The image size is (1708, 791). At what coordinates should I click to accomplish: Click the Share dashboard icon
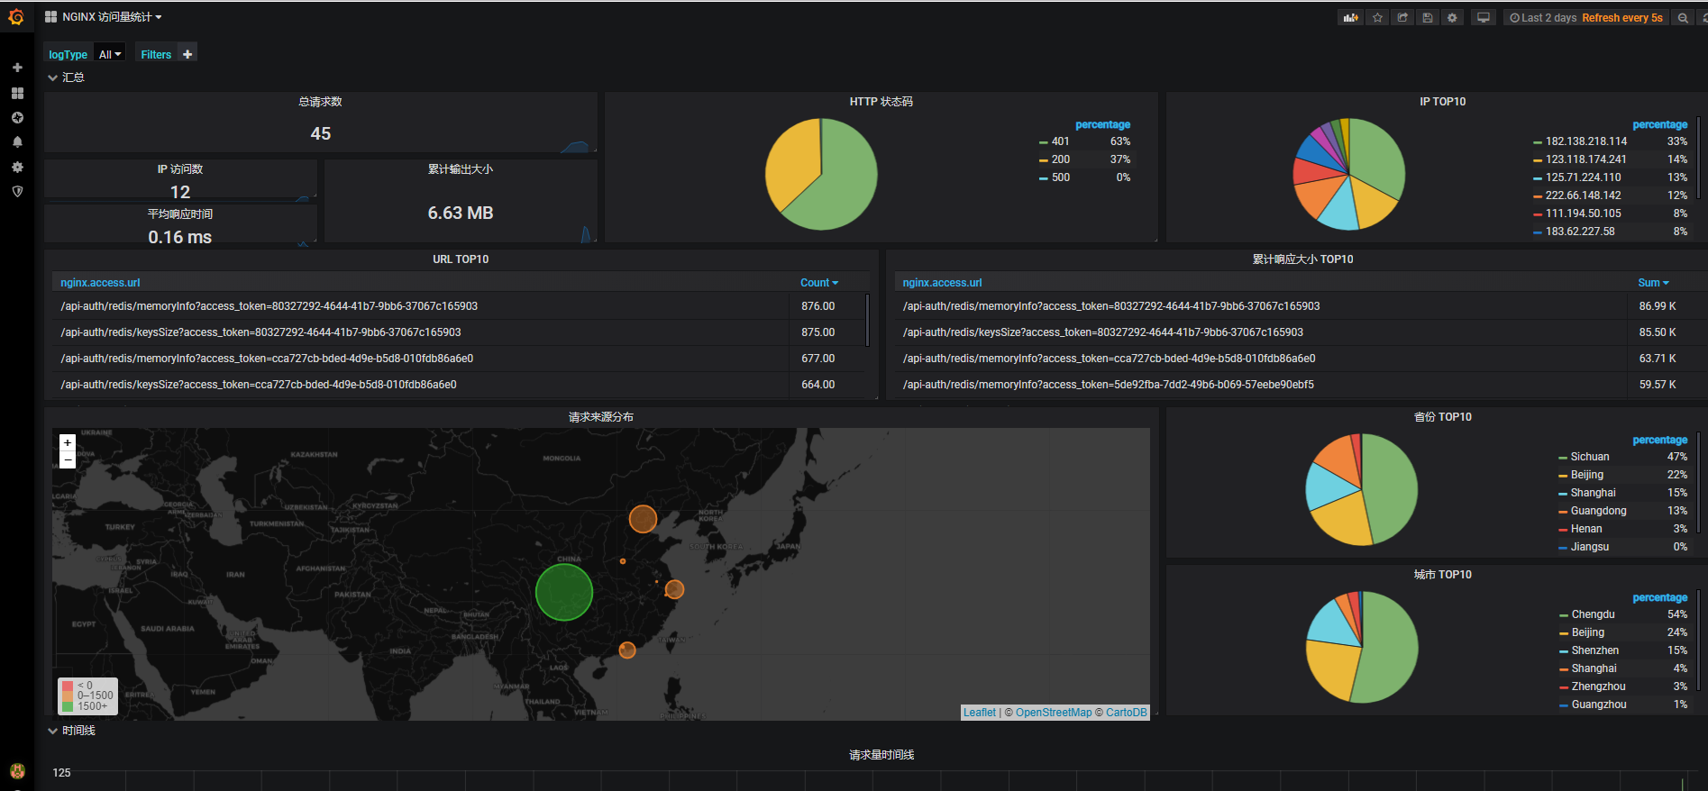pyautogui.click(x=1402, y=17)
